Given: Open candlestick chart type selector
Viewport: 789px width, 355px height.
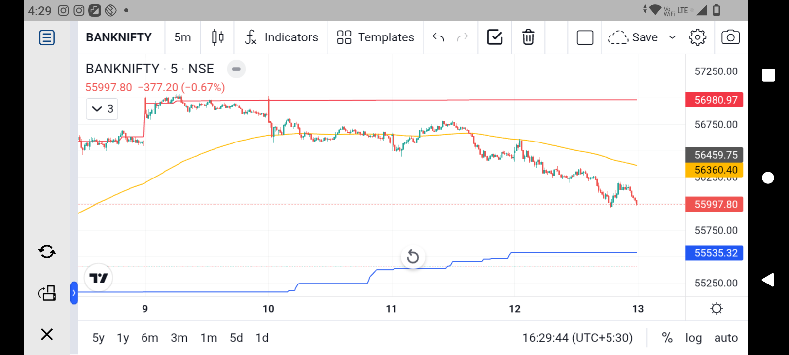Looking at the screenshot, I should point(217,37).
